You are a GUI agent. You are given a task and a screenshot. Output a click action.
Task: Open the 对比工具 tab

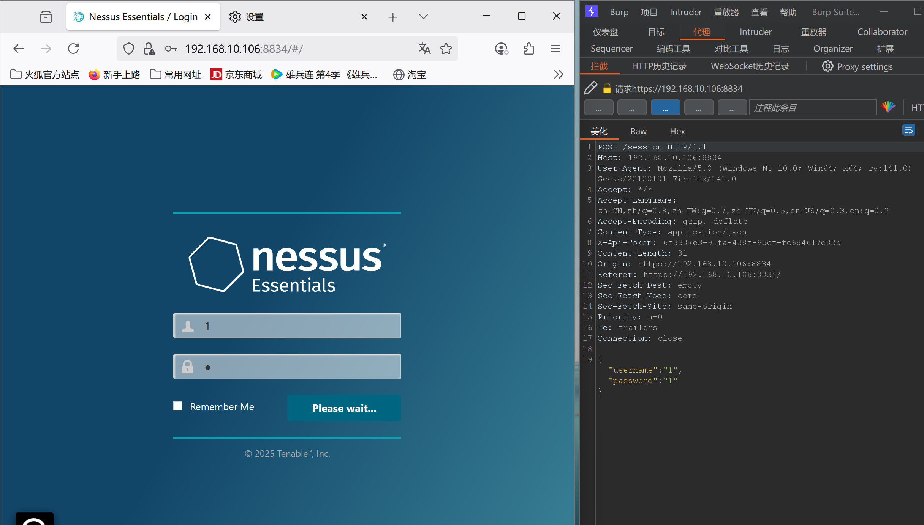731,49
